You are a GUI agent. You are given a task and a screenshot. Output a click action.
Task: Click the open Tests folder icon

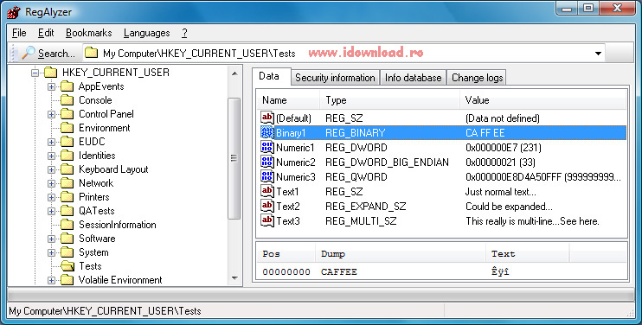[x=67, y=266]
